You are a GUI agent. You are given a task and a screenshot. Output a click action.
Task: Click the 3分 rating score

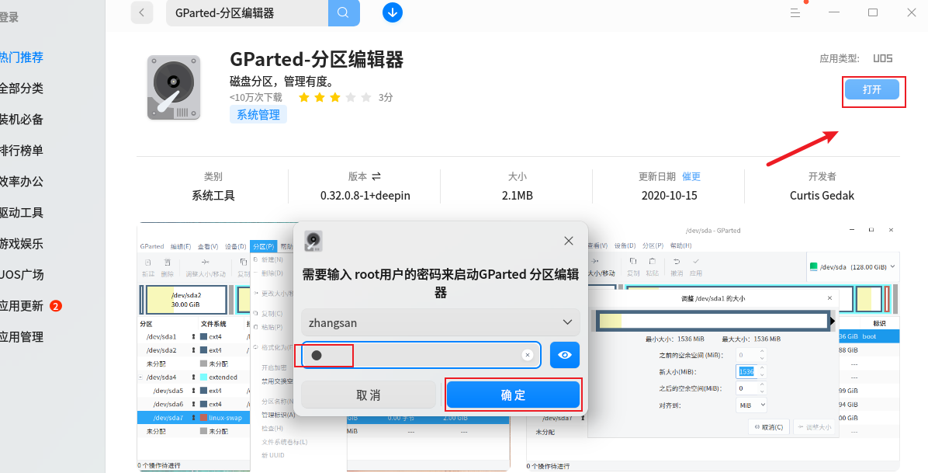(386, 97)
